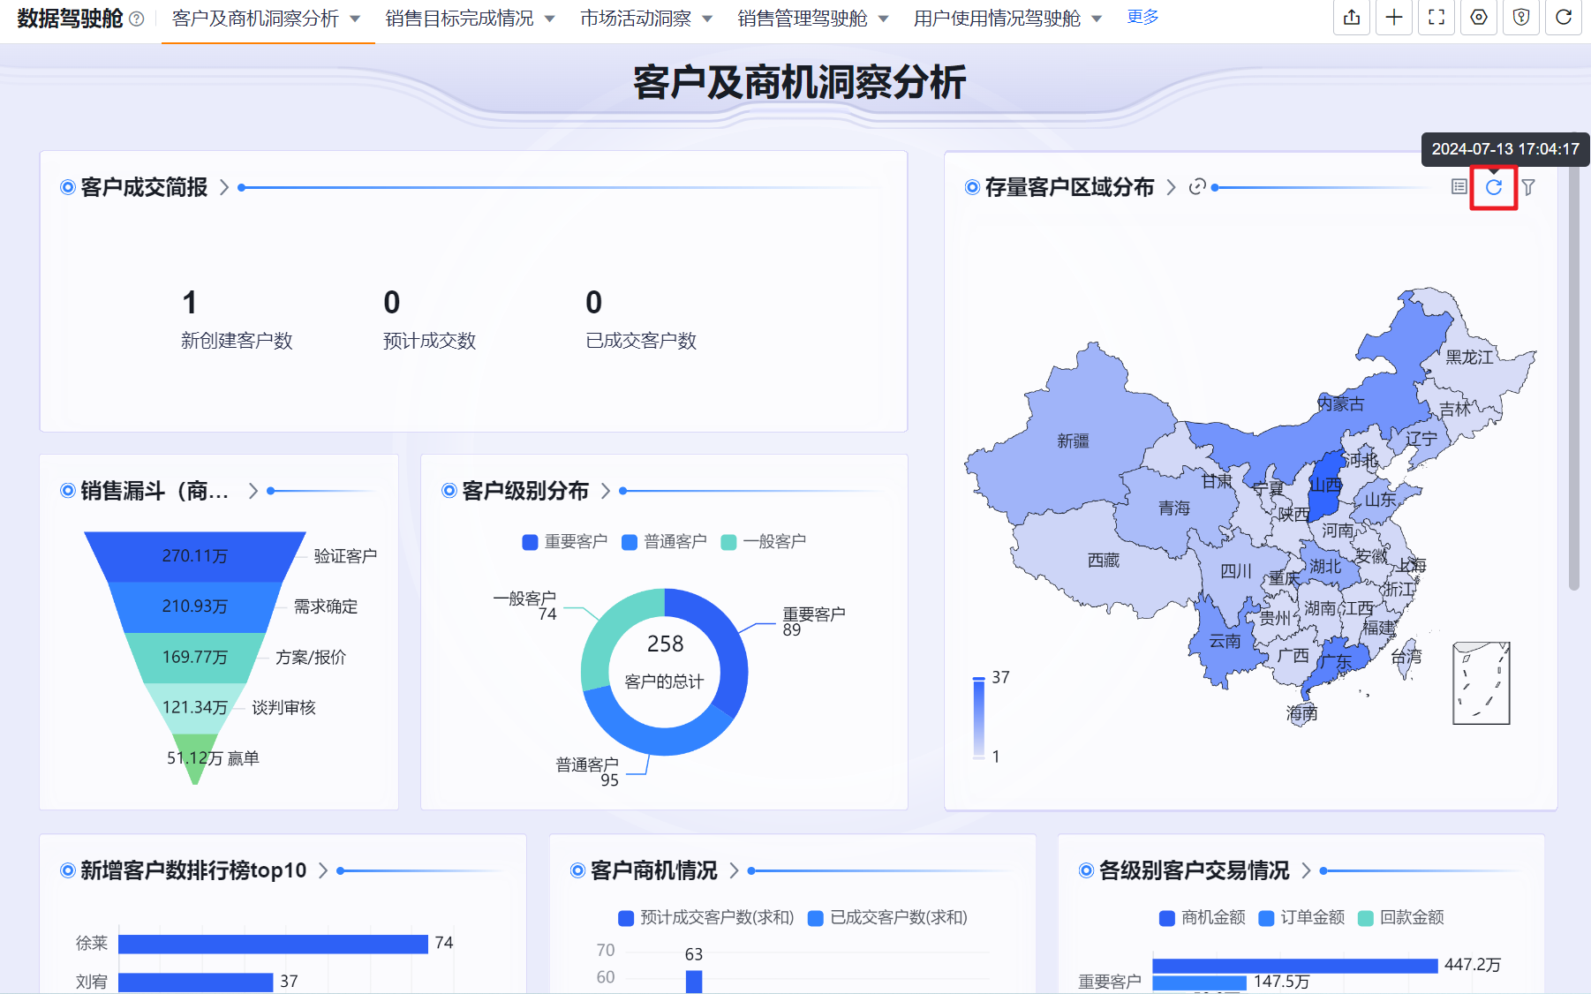The height and width of the screenshot is (994, 1591).
Task: Click the South China Sea inset map thumbnail
Action: point(1482,683)
